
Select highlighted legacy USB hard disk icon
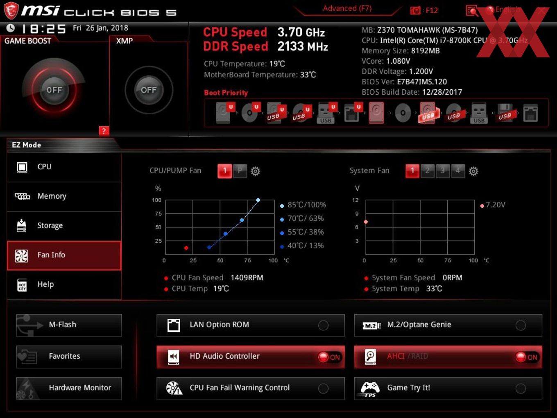coord(428,113)
